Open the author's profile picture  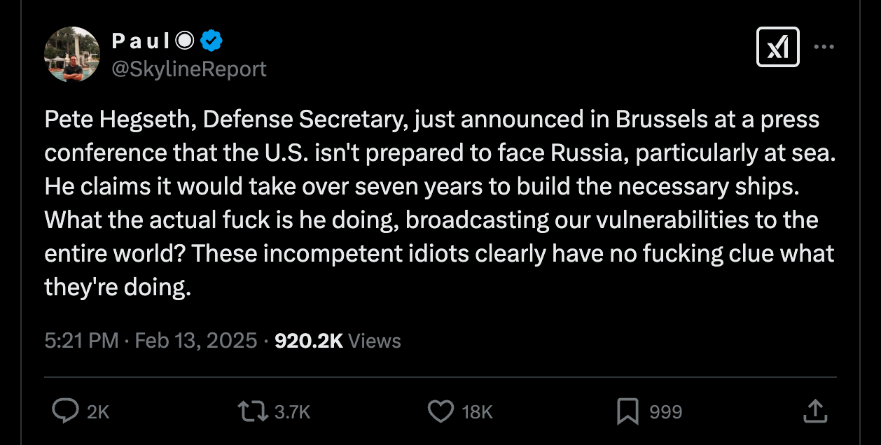(72, 55)
